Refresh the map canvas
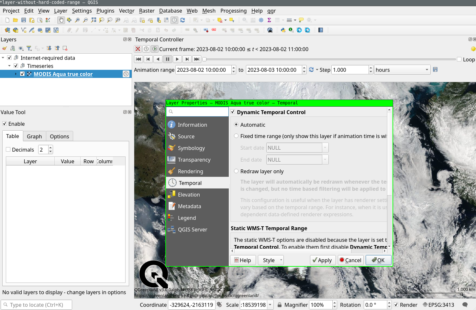 point(182,20)
